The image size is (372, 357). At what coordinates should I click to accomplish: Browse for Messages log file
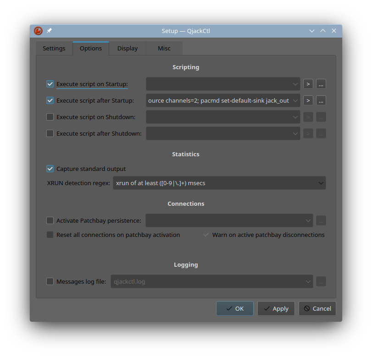321,281
